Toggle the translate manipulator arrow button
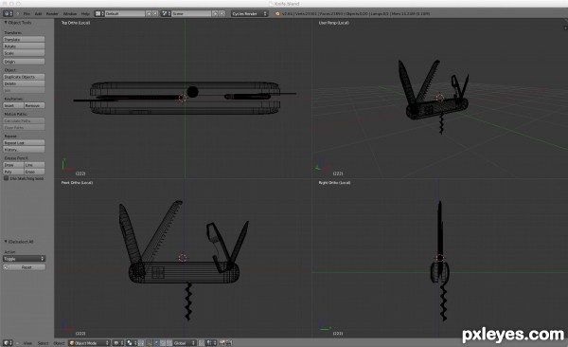The height and width of the screenshot is (347, 568). point(156,342)
